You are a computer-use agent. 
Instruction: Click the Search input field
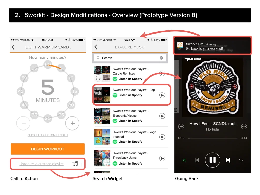130,58
